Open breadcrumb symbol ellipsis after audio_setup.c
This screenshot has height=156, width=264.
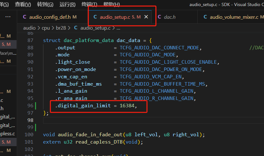pos(118,28)
